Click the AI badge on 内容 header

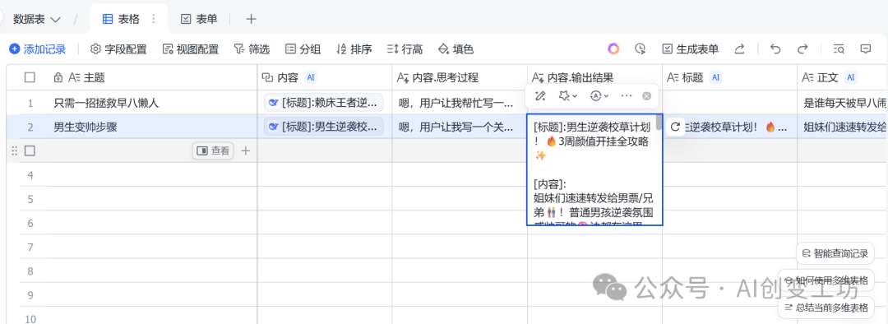pos(310,77)
